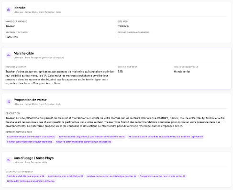Select the Cas d'usage / Sales Plays heading

click(x=33, y=158)
